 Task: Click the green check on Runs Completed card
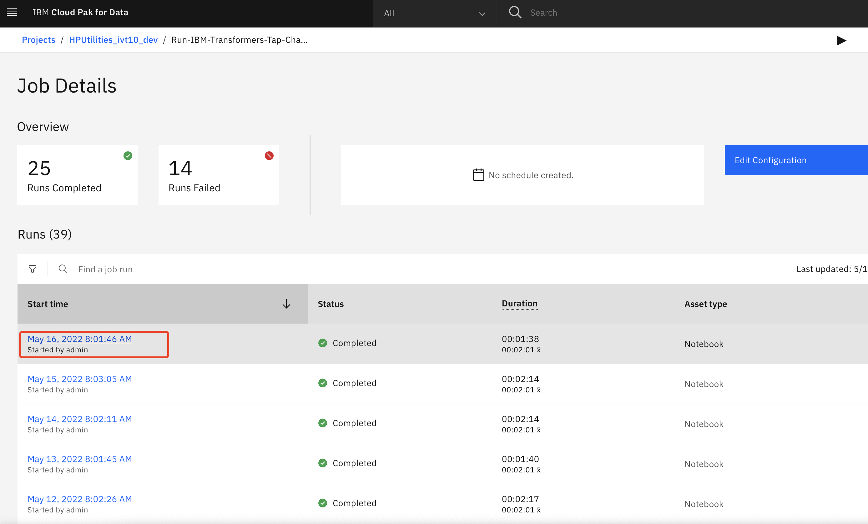pos(128,156)
